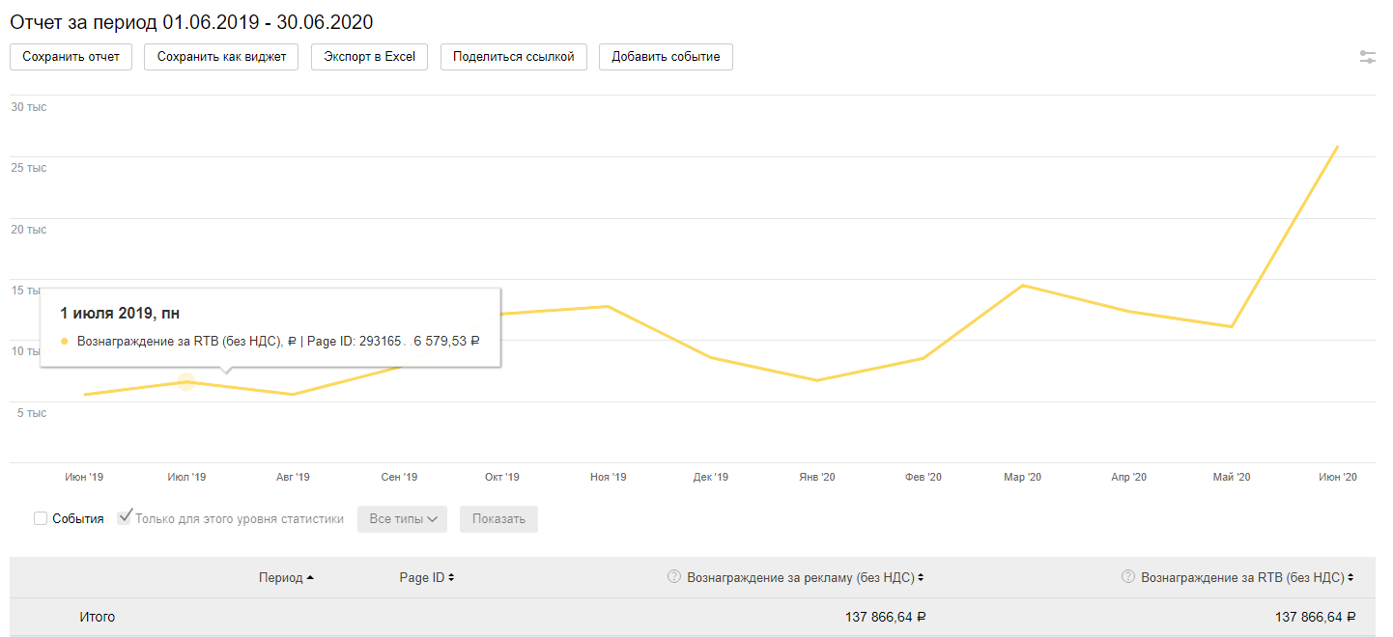Viewport: 1393px width, 637px height.
Task: Click help icon beside Вознаграждение за рекламу
Action: pyautogui.click(x=674, y=577)
